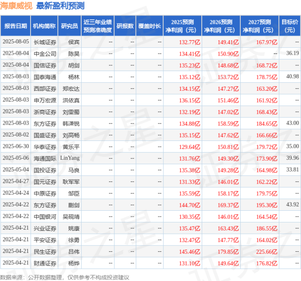Click 国投证券 institution cell

pyautogui.click(x=45, y=170)
